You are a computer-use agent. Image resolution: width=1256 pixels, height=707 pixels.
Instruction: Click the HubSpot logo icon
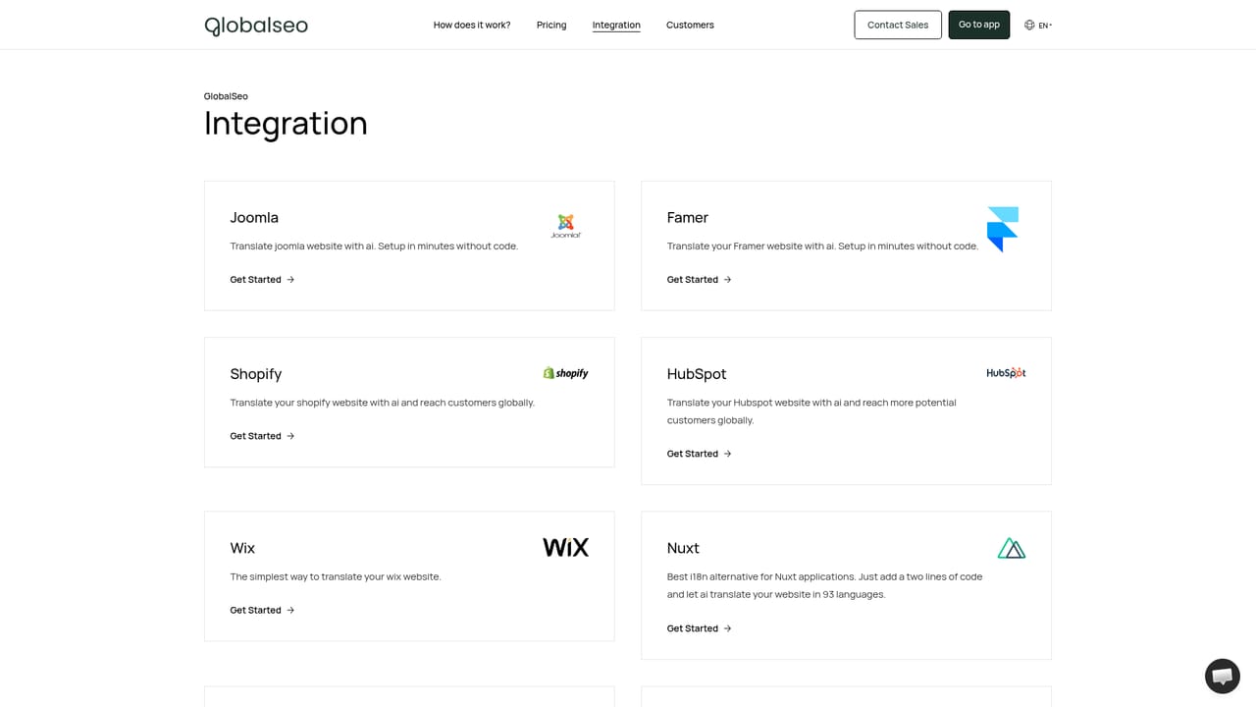click(1006, 373)
